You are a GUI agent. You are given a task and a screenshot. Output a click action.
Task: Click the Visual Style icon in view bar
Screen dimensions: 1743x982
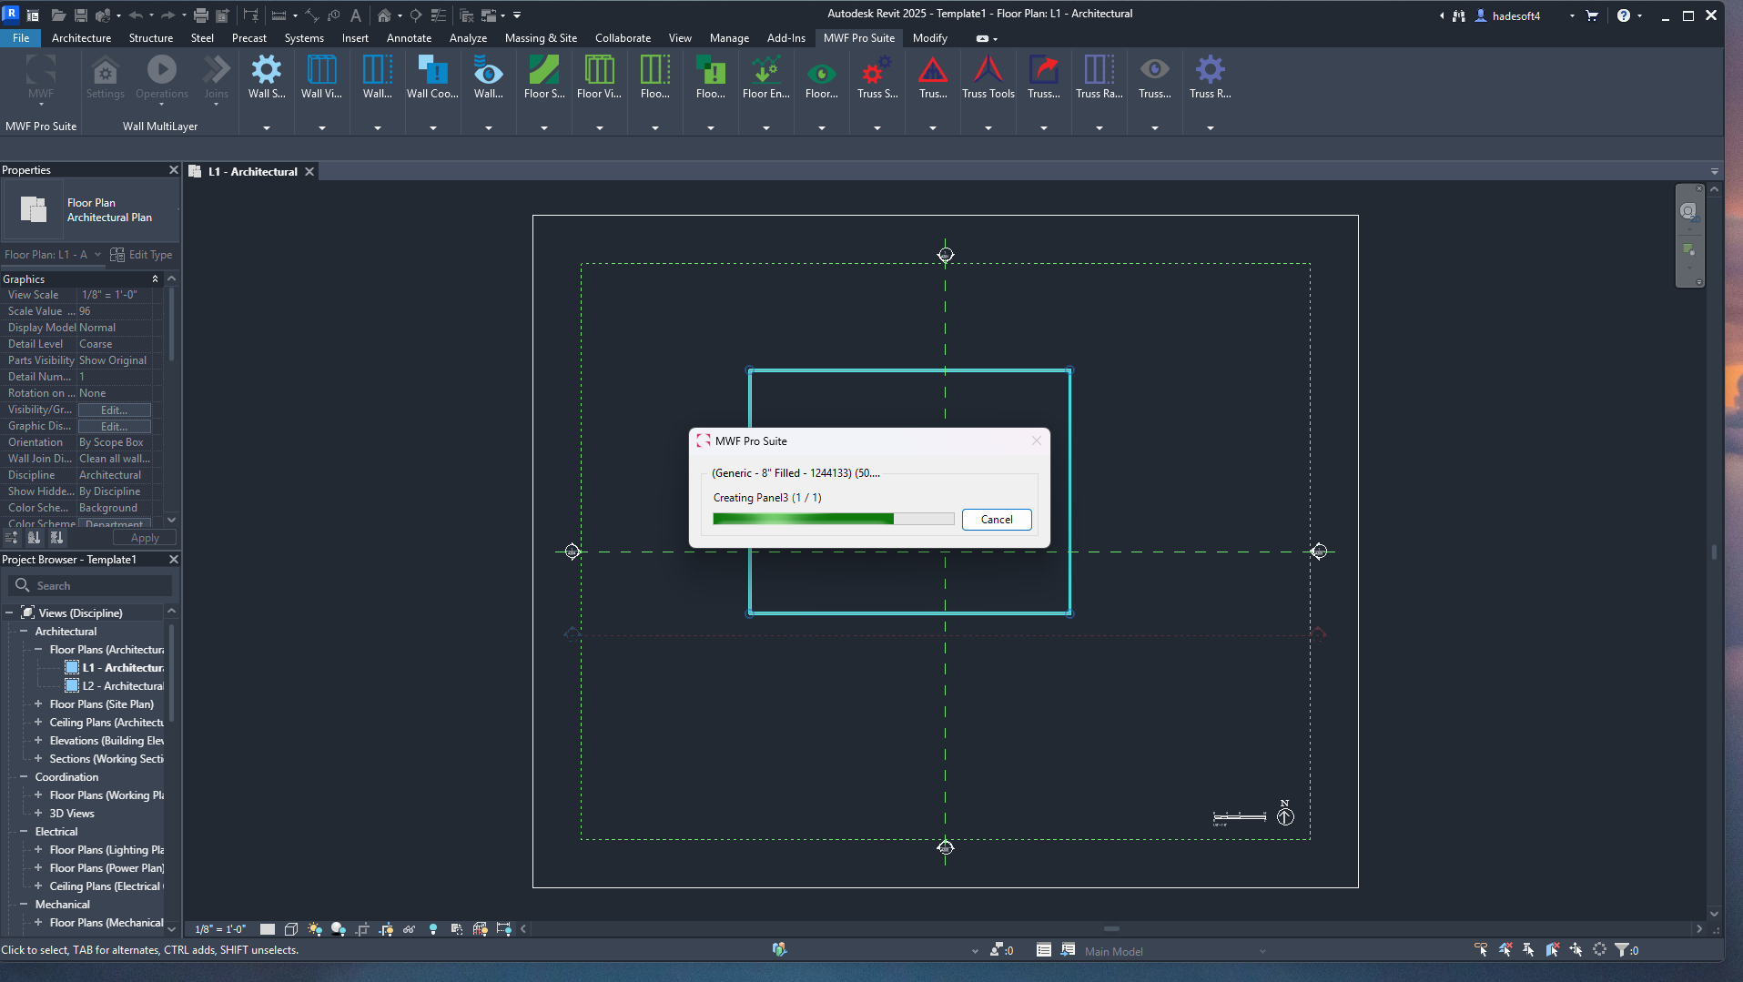coord(291,929)
